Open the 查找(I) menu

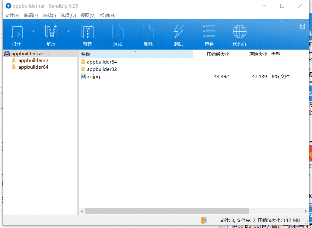pos(49,16)
